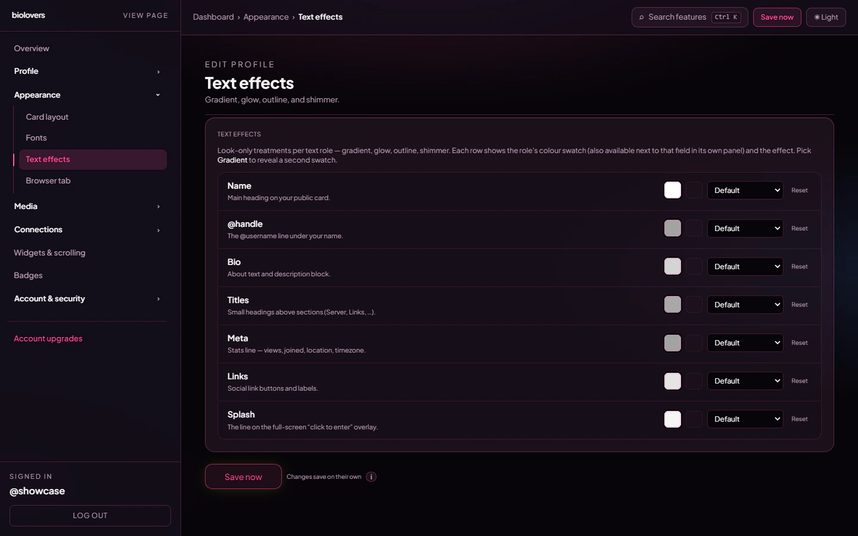The image size is (858, 536).
Task: Click the Dashboard breadcrumb
Action: click(x=213, y=17)
